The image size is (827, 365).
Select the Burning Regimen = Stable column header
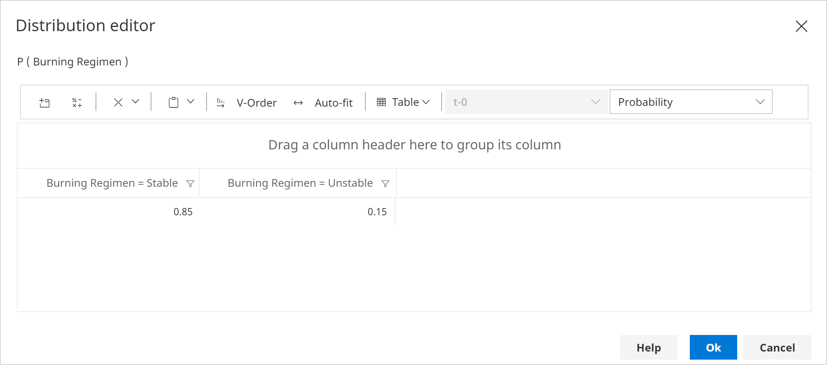coord(112,183)
